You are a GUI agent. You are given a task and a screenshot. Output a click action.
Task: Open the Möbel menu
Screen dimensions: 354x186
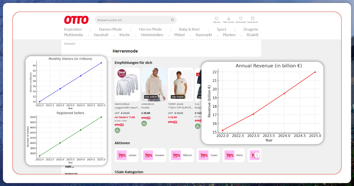(x=179, y=35)
